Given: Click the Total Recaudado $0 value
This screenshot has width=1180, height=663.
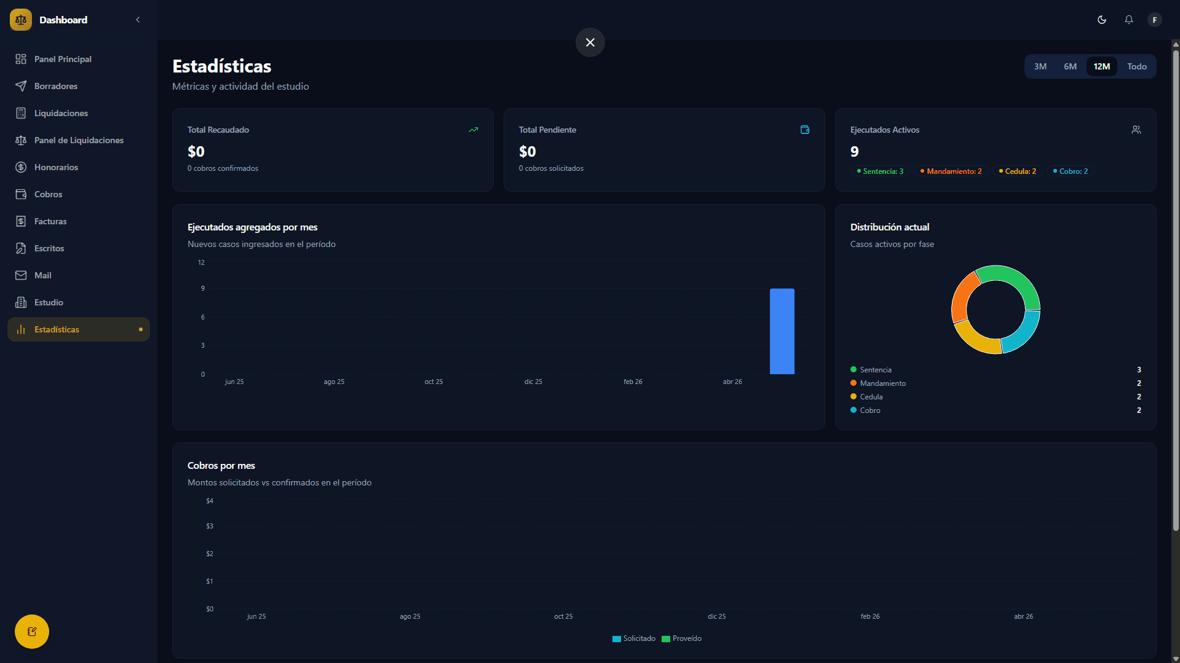Looking at the screenshot, I should pyautogui.click(x=196, y=151).
